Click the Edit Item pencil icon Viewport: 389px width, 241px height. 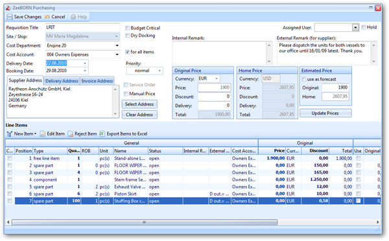43,134
